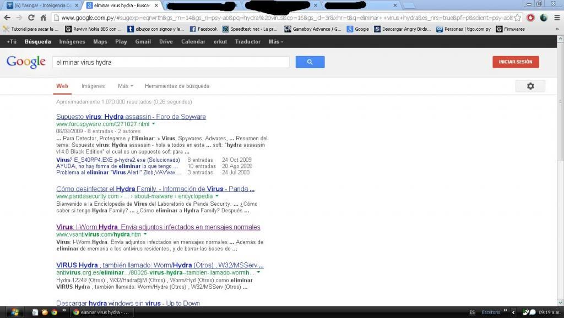This screenshot has width=564, height=318.
Task: Expand the 'Más' dropdown under search box
Action: (126, 86)
